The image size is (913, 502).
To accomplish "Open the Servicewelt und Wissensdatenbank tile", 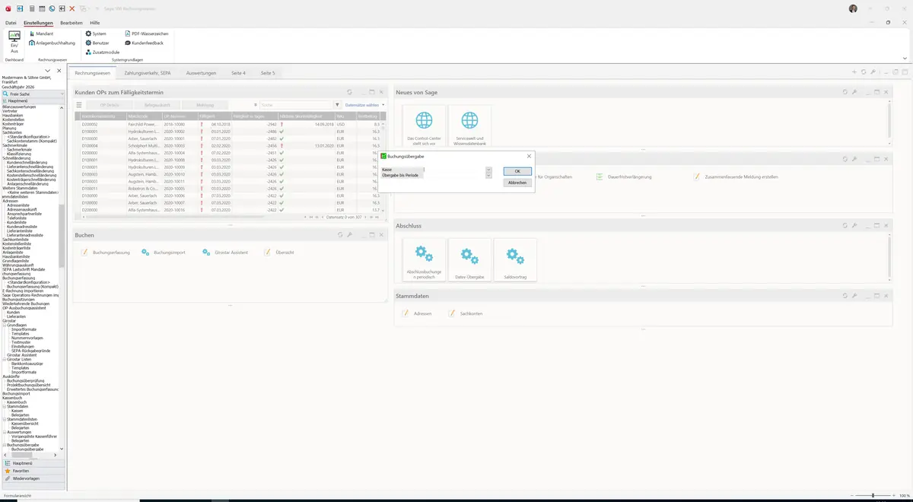I will 470,126.
